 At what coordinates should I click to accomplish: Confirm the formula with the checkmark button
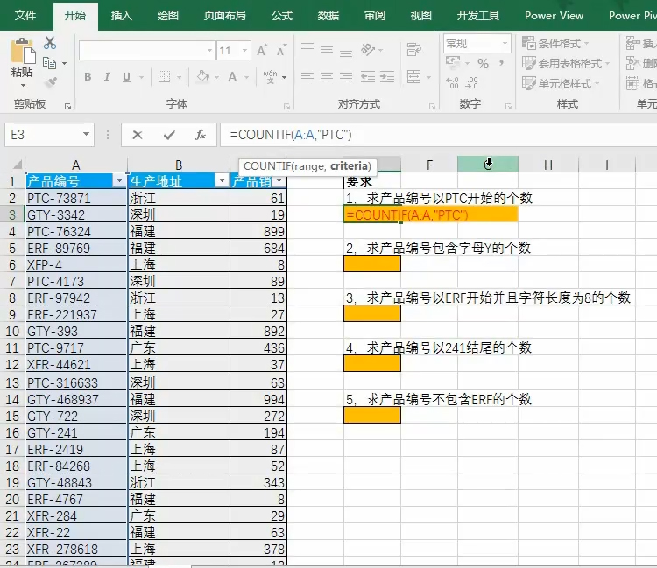click(169, 135)
